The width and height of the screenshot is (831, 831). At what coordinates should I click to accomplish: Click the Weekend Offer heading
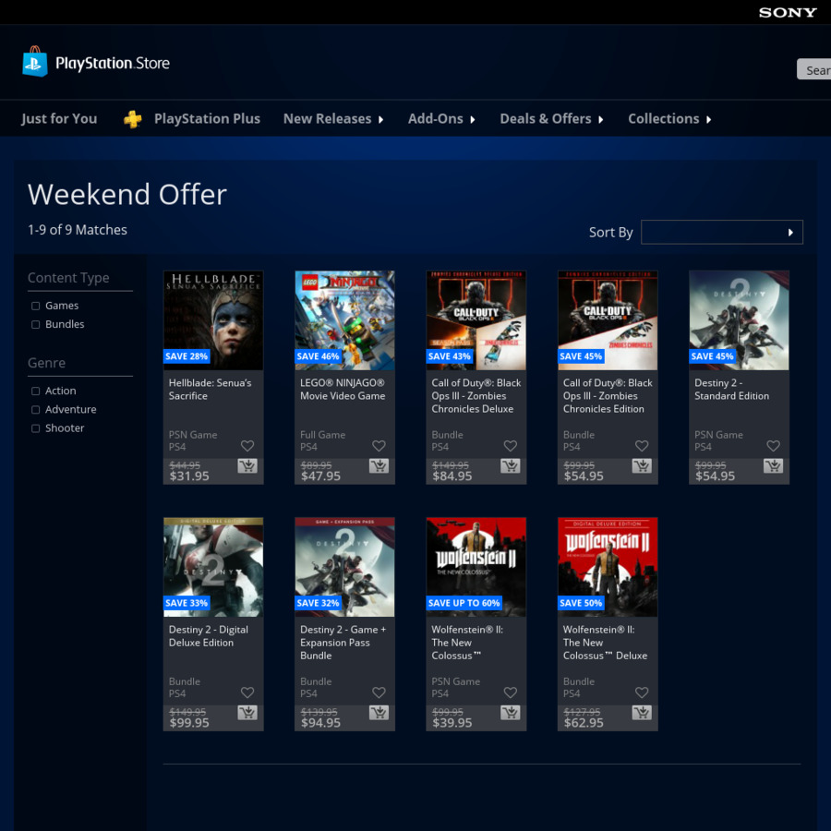click(x=127, y=194)
